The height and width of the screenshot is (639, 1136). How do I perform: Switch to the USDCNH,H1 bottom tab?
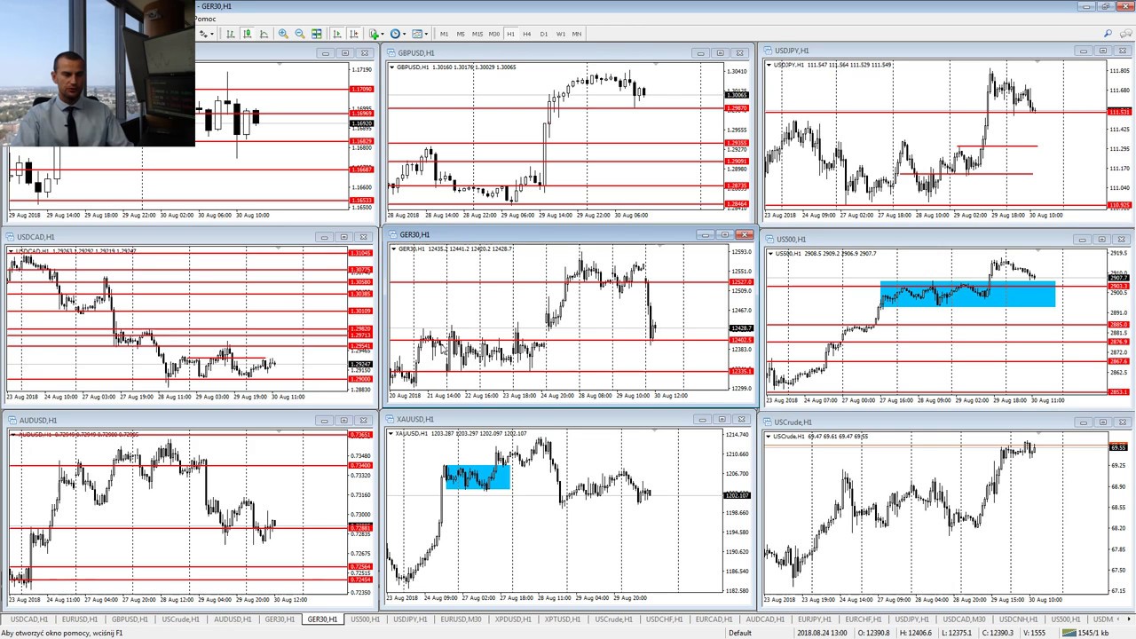click(x=1016, y=619)
